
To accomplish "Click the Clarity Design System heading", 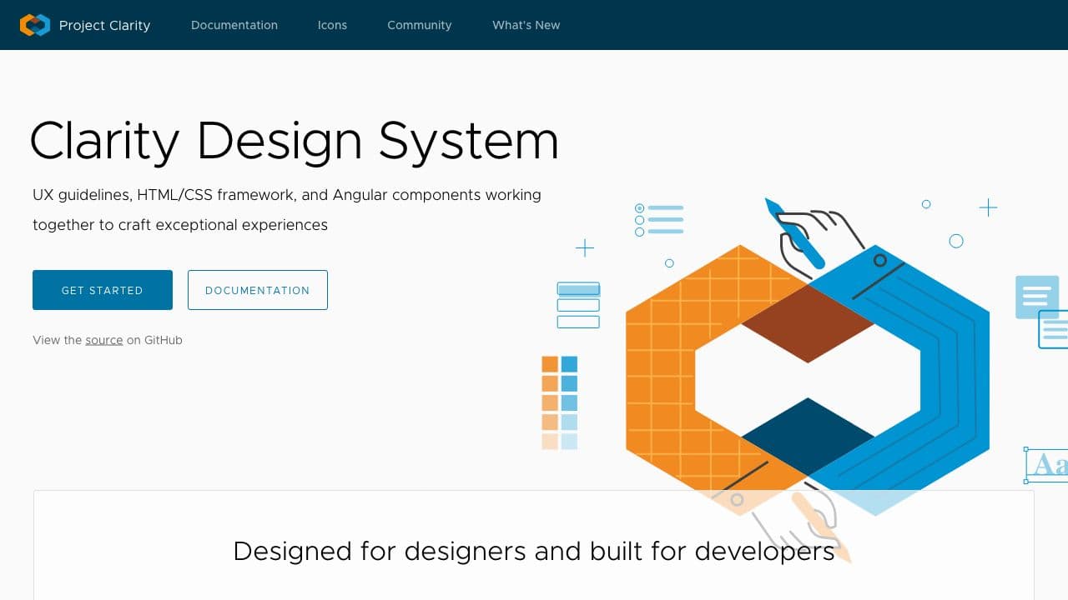I will pyautogui.click(x=294, y=140).
